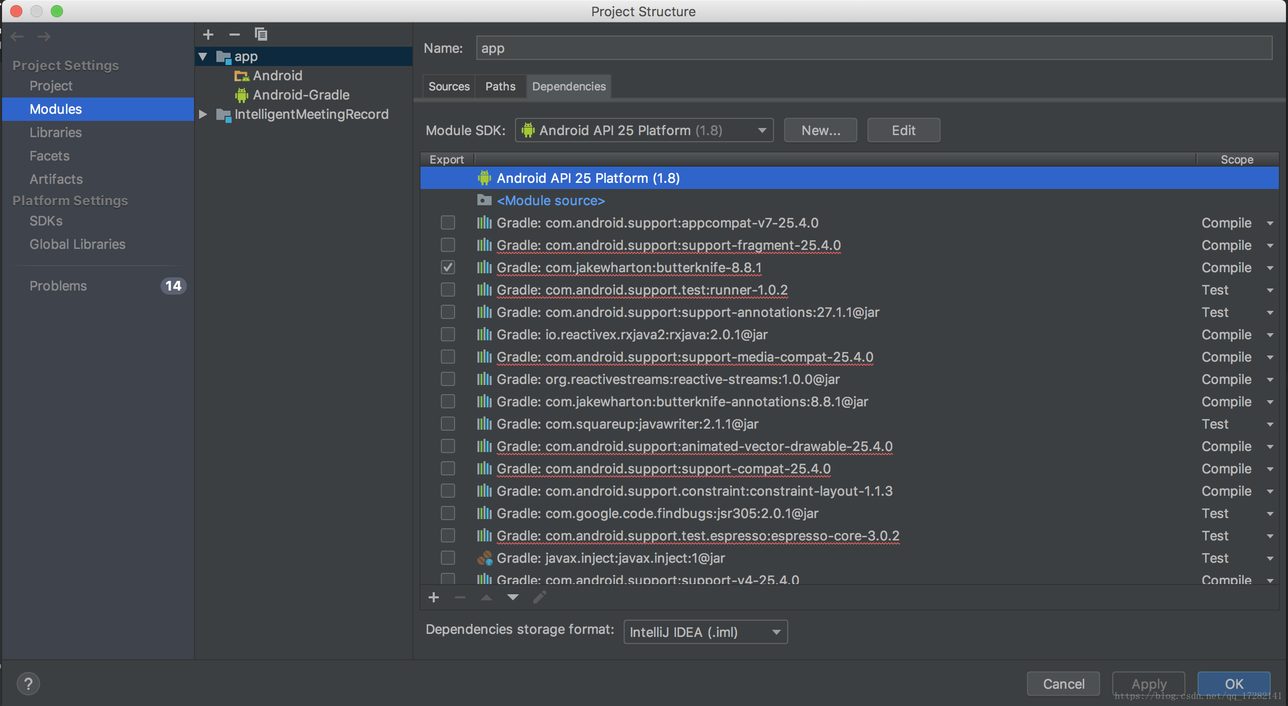
Task: Click the Android facet folder icon
Action: tap(241, 76)
